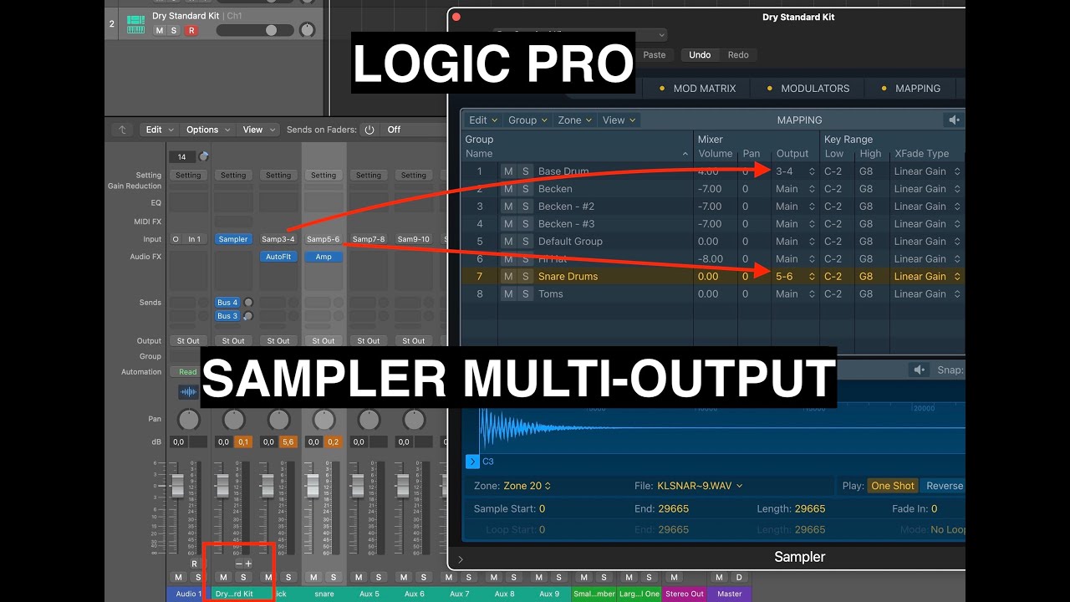Select the Hi Hat group row
Screen dimensions: 1070x602
(712, 259)
